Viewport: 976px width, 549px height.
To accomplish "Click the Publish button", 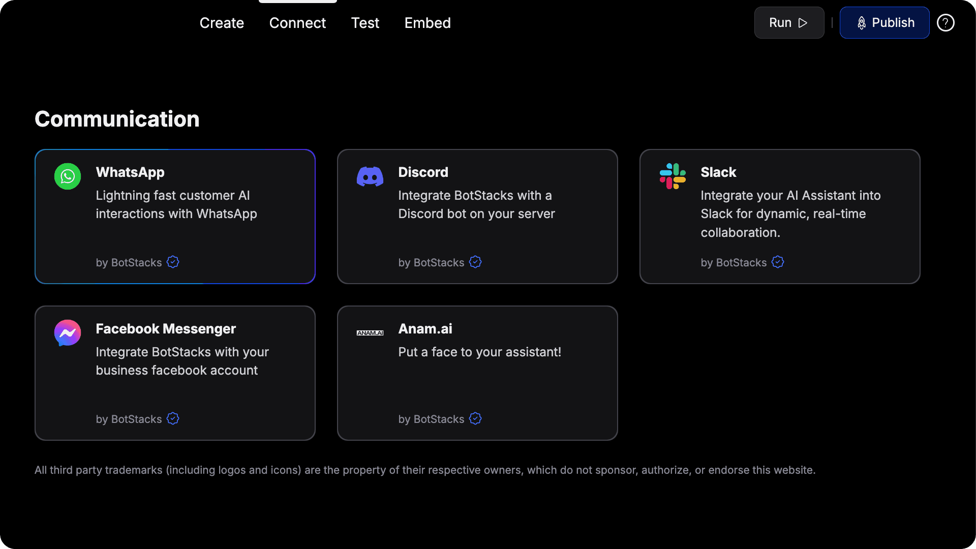I will [884, 23].
